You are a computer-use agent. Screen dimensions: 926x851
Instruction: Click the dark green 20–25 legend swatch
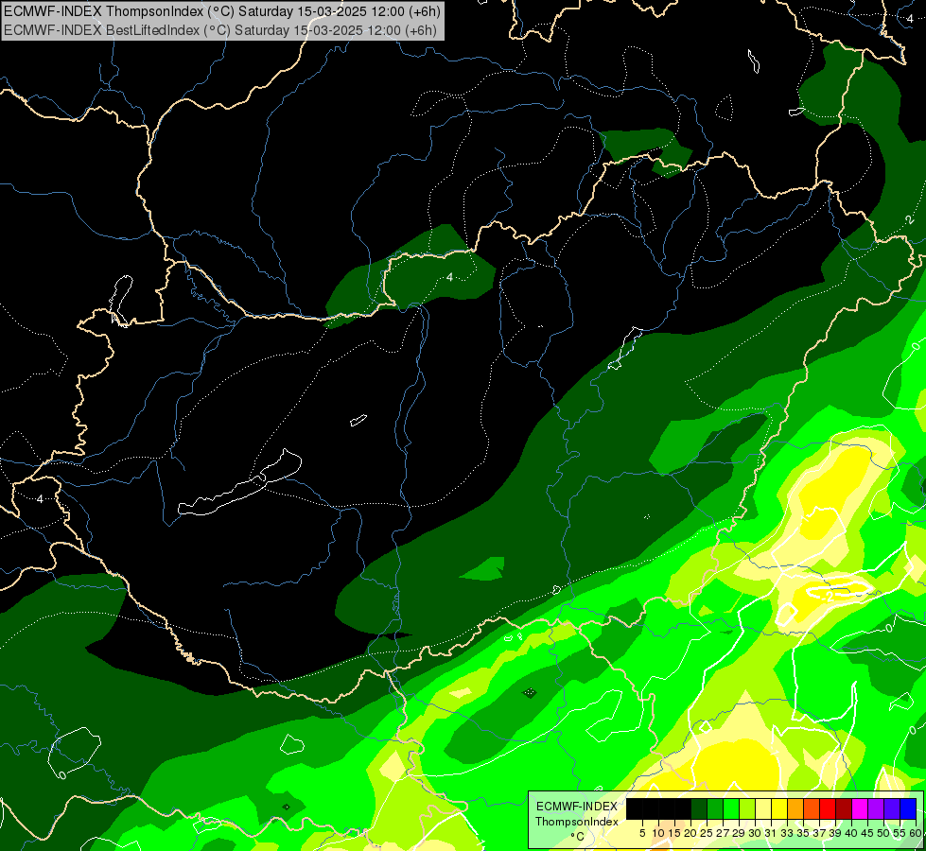(x=699, y=809)
